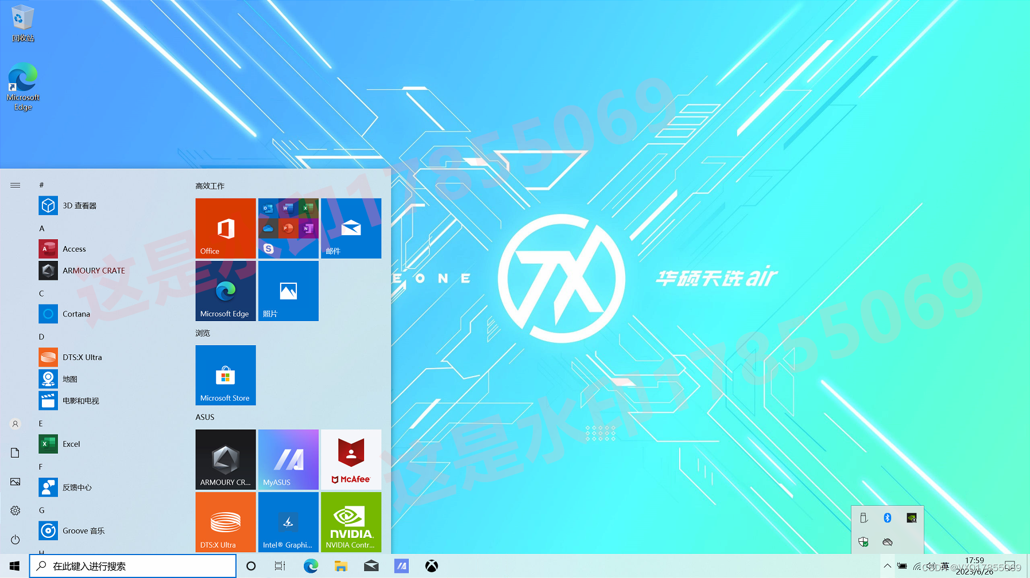This screenshot has height=578, width=1030.
Task: Open the 照片 (Photos) tile
Action: pyautogui.click(x=288, y=291)
